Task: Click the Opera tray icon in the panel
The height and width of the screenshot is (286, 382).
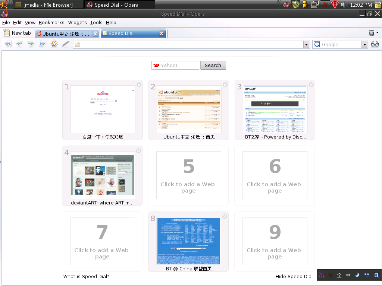Action: click(286, 4)
